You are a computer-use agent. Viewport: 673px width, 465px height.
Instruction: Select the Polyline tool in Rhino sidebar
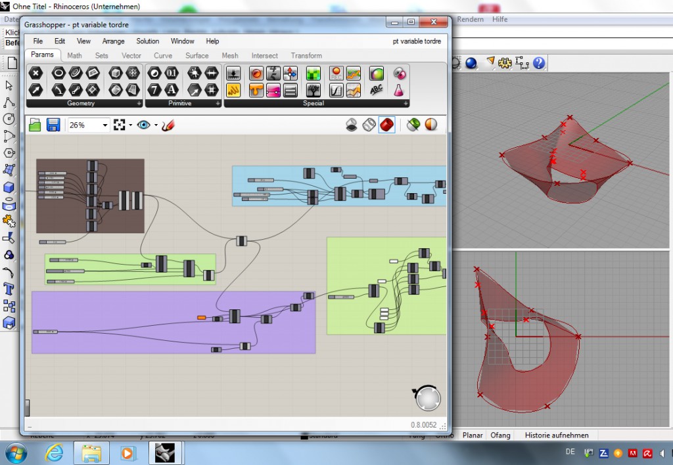[x=9, y=102]
